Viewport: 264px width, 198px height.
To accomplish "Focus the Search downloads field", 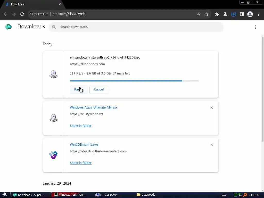I will click(136, 27).
